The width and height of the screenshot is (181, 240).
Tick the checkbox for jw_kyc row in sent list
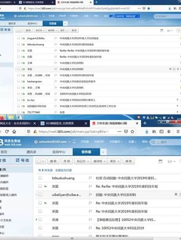(19, 100)
